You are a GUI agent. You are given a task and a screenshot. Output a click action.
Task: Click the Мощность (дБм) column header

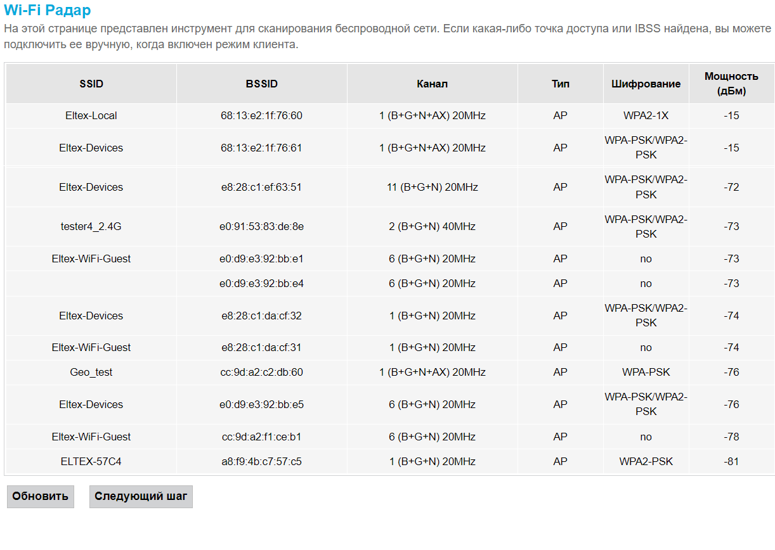pos(731,84)
